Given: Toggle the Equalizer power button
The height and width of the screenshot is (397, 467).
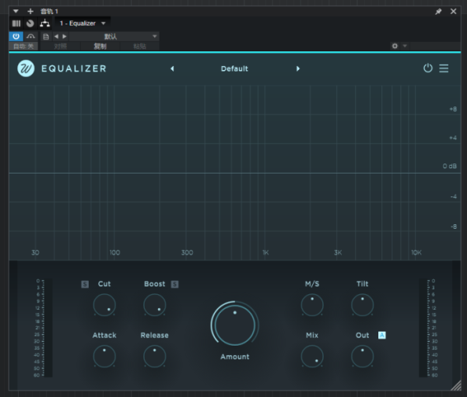Looking at the screenshot, I should point(428,69).
